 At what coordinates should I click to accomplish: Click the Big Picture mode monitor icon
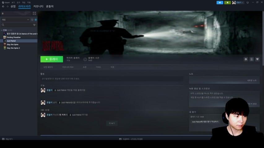[x=248, y=2]
